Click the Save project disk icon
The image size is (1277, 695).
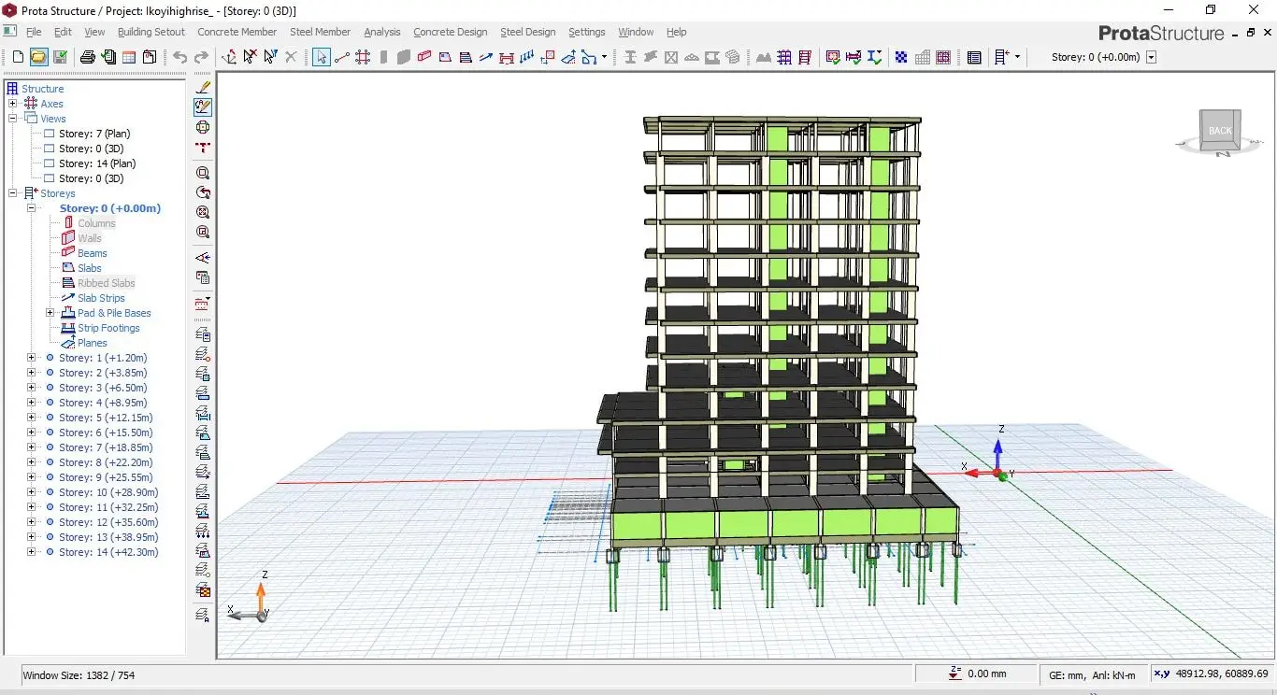pos(60,57)
